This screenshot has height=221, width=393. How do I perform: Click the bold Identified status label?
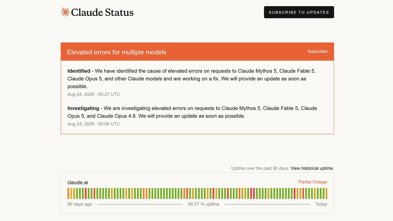click(79, 71)
